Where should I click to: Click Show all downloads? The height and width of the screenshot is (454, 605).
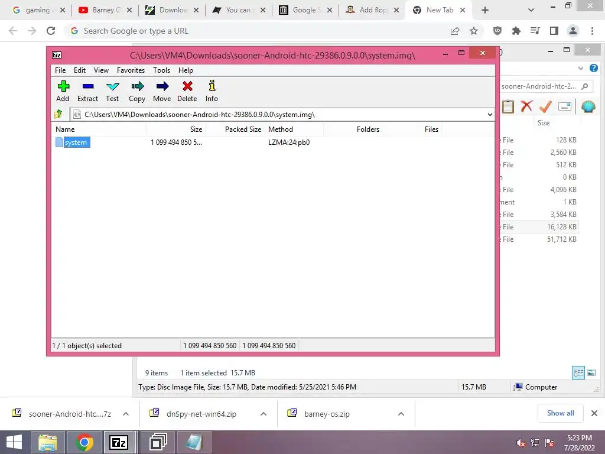(x=560, y=413)
